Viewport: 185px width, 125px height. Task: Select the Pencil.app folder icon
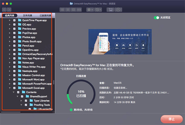click(x=20, y=46)
